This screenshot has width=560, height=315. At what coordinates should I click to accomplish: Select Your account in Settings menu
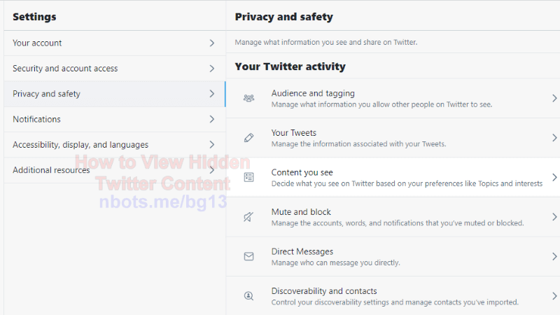pyautogui.click(x=115, y=43)
